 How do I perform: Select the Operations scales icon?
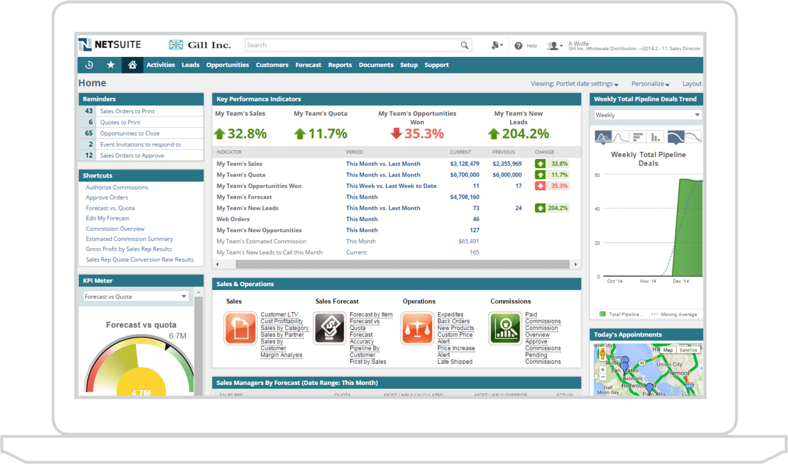(417, 328)
